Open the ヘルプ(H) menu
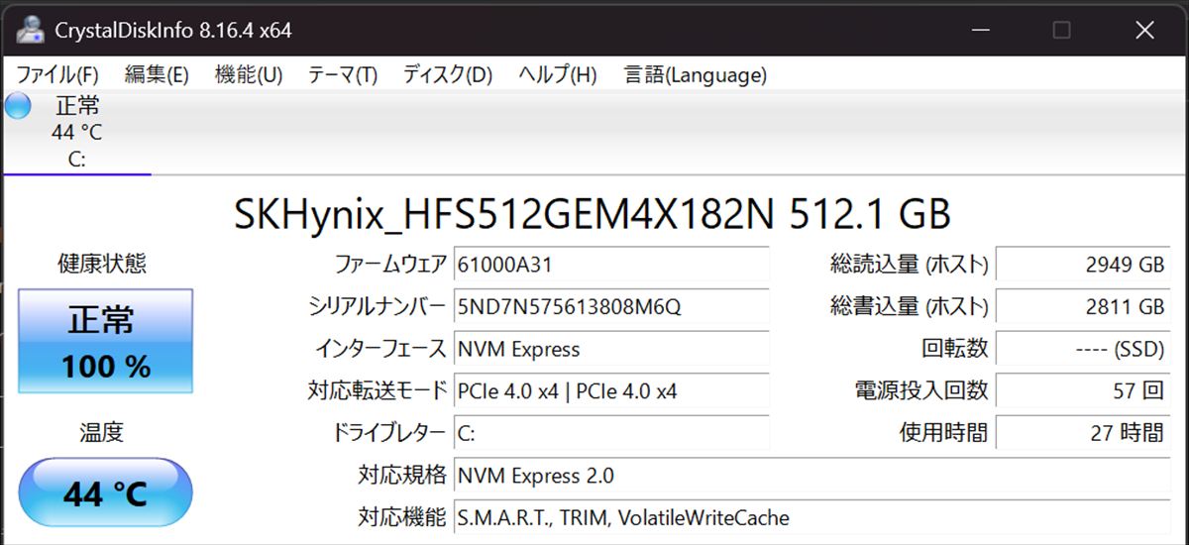 (558, 74)
